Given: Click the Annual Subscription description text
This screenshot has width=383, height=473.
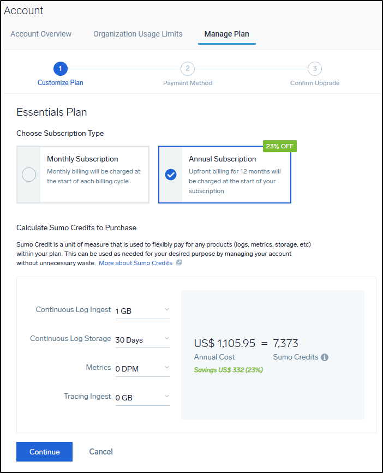Looking at the screenshot, I should pos(234,181).
